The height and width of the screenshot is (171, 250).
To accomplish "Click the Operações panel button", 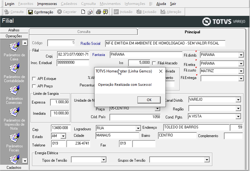I will [14, 36].
